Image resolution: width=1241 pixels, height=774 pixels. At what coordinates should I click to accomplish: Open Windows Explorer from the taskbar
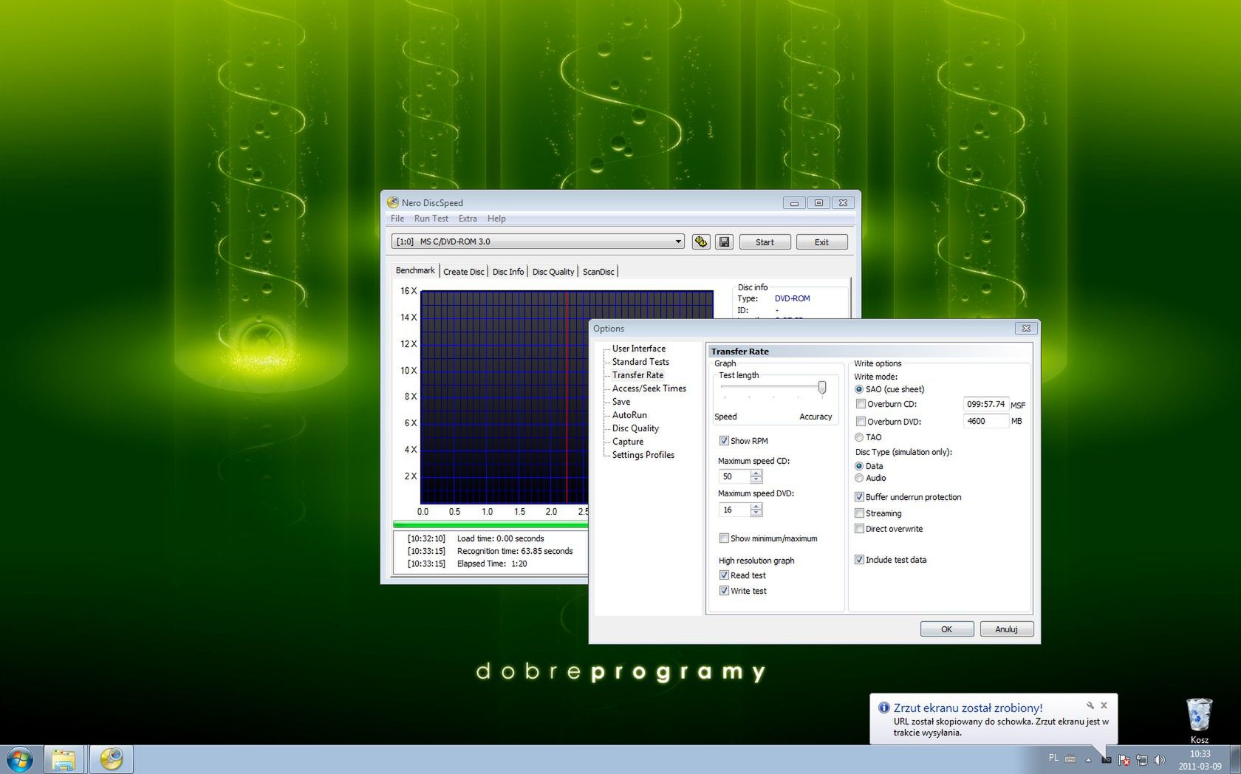64,759
